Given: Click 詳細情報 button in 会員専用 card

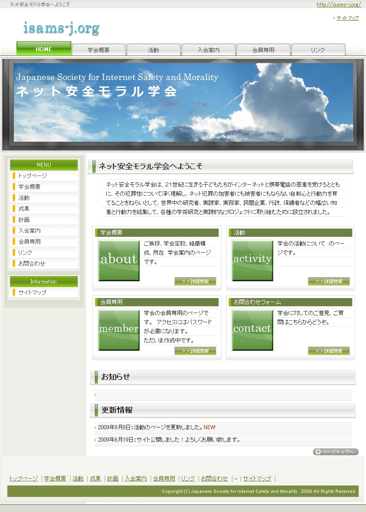Looking at the screenshot, I should point(195,351).
